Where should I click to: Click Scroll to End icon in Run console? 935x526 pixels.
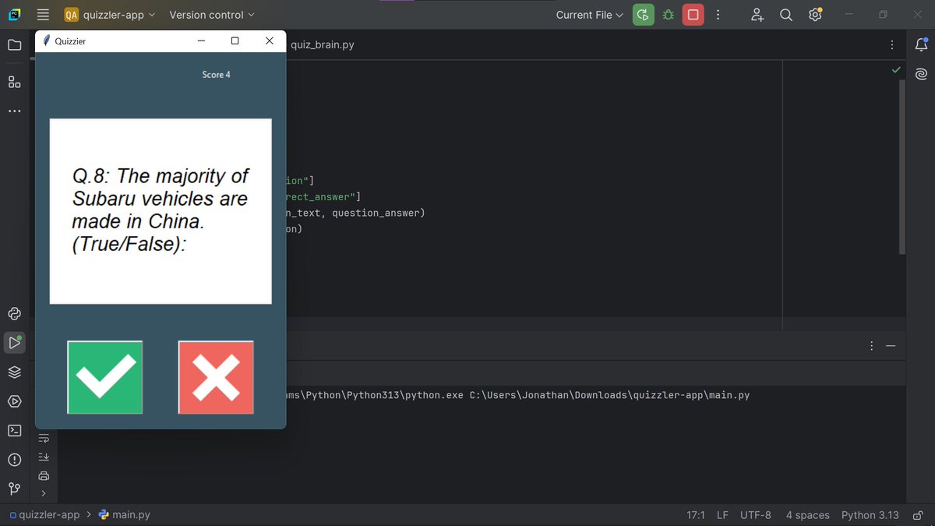click(x=44, y=457)
